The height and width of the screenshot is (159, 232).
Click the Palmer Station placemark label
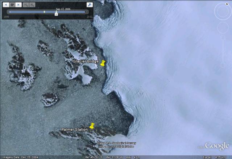[x=74, y=129]
